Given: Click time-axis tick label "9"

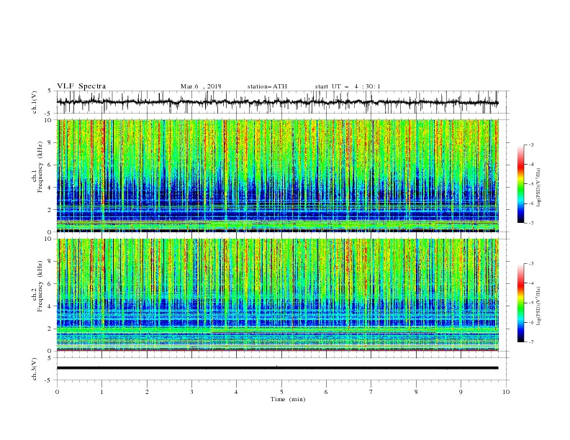Looking at the screenshot, I should [461, 392].
